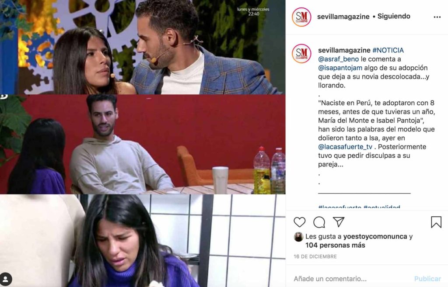
Task: Open the three-dots more options menu
Action: click(x=437, y=17)
